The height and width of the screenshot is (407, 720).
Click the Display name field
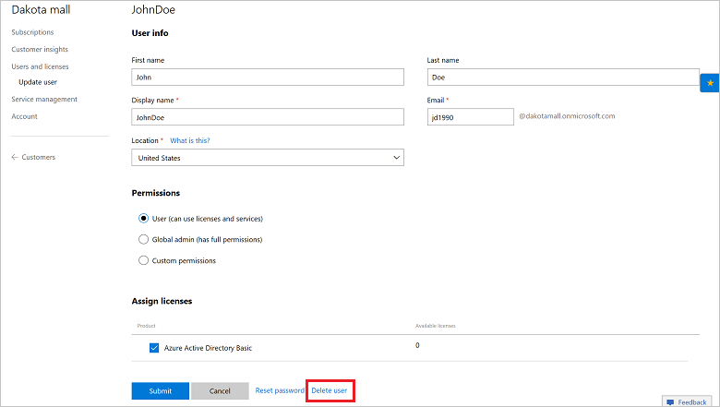pyautogui.click(x=268, y=117)
